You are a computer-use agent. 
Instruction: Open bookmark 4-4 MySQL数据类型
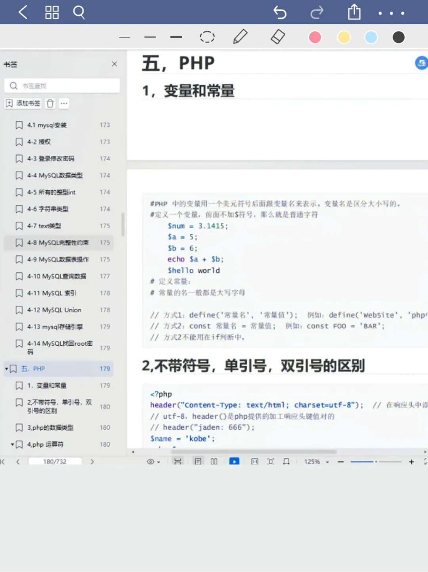click(x=59, y=175)
